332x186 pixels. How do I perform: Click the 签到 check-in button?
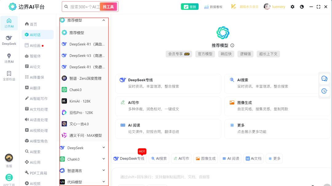190,7
